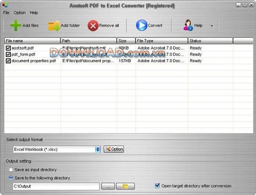
Task: Expand the Help dropdown arrow
Action: click(212, 26)
